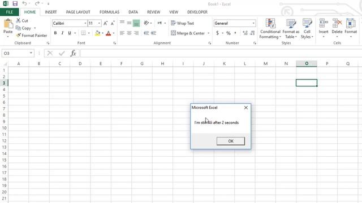Switch to DATA tab
362x203 pixels.
(x=133, y=12)
